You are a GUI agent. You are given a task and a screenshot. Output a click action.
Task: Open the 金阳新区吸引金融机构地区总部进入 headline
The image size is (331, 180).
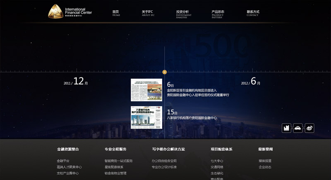(x=192, y=90)
